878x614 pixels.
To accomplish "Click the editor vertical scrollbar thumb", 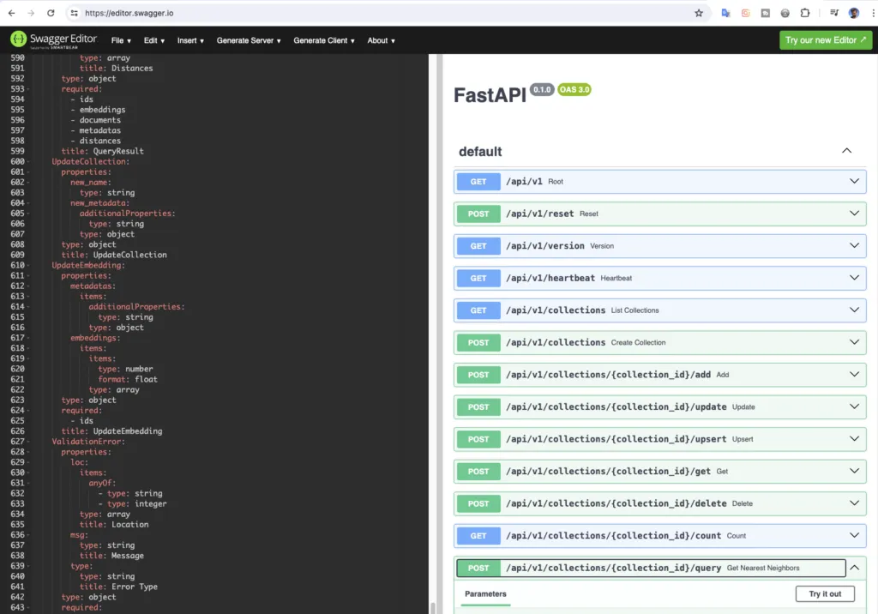I will pos(432,608).
